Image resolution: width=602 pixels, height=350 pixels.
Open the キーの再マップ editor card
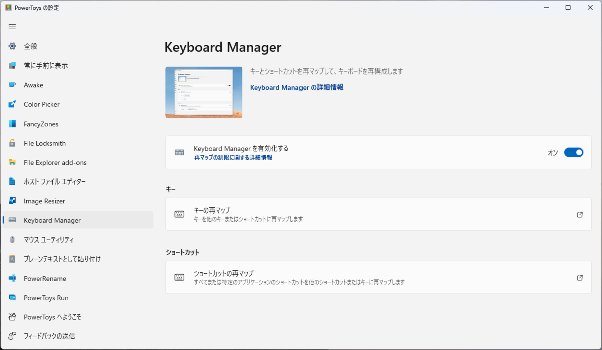click(x=378, y=214)
